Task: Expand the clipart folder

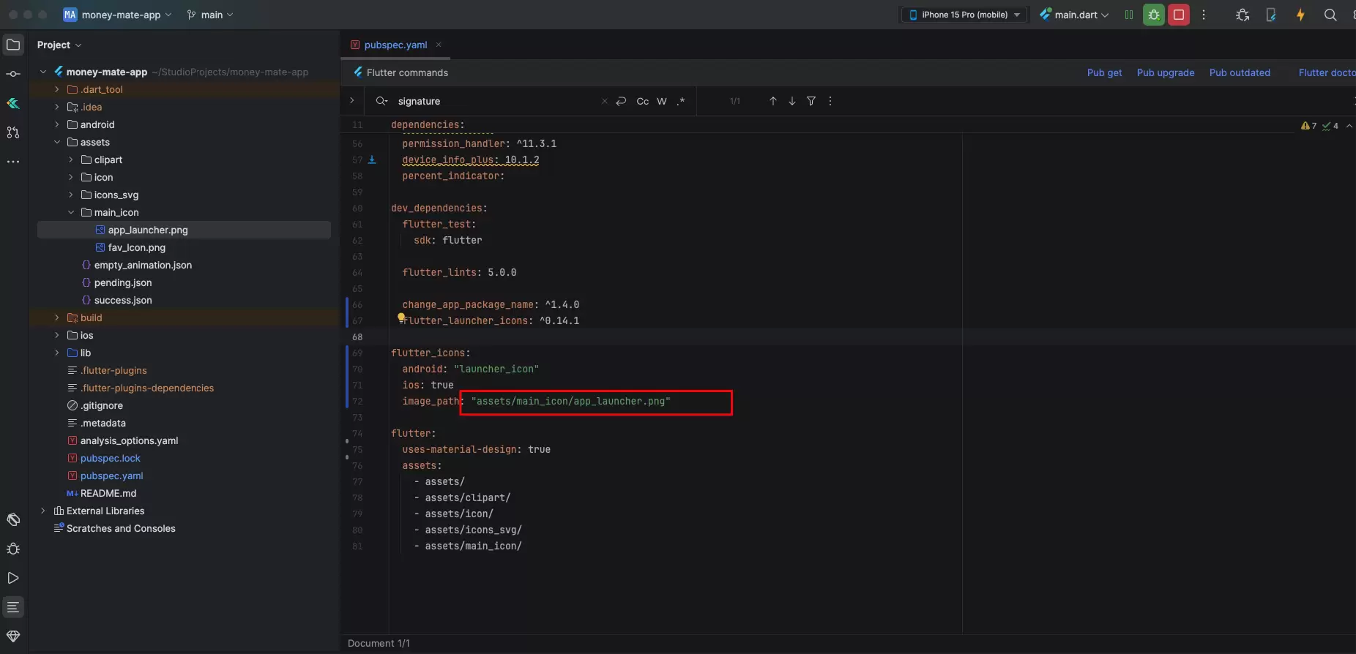Action: point(71,159)
